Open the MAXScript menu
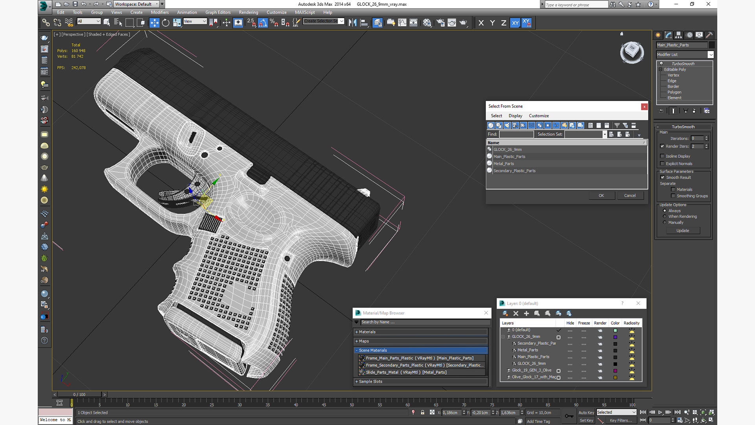Screen dimensions: 755x425 pyautogui.click(x=305, y=13)
